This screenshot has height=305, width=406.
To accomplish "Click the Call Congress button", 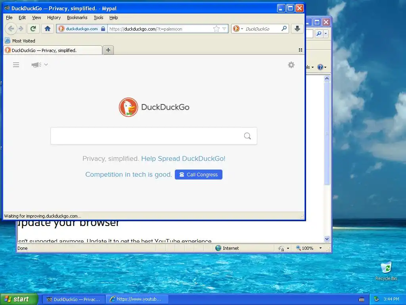I will (x=199, y=175).
